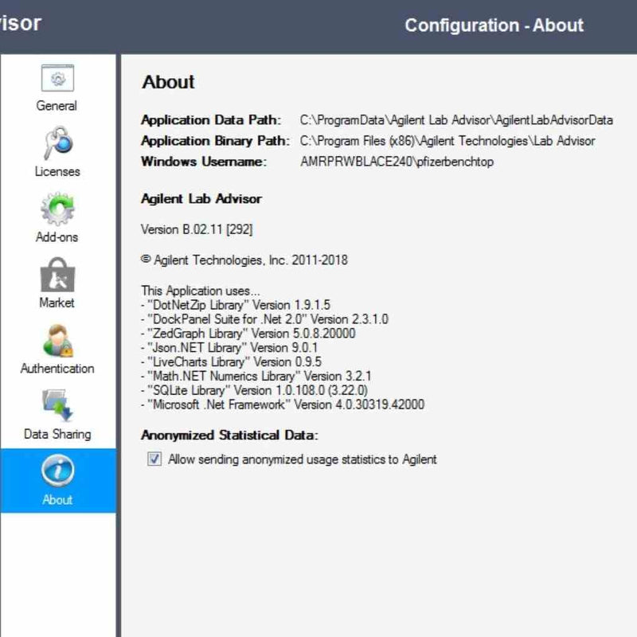The width and height of the screenshot is (637, 637).
Task: Open the Authentication user icon
Action: click(57, 341)
